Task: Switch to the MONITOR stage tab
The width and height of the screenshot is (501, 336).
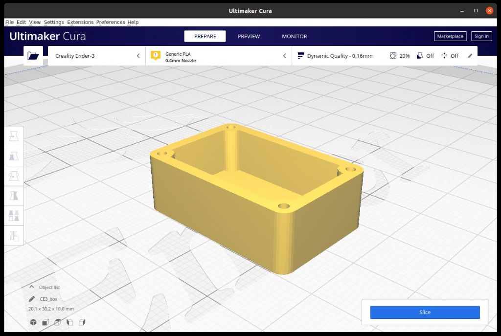Action: point(294,36)
